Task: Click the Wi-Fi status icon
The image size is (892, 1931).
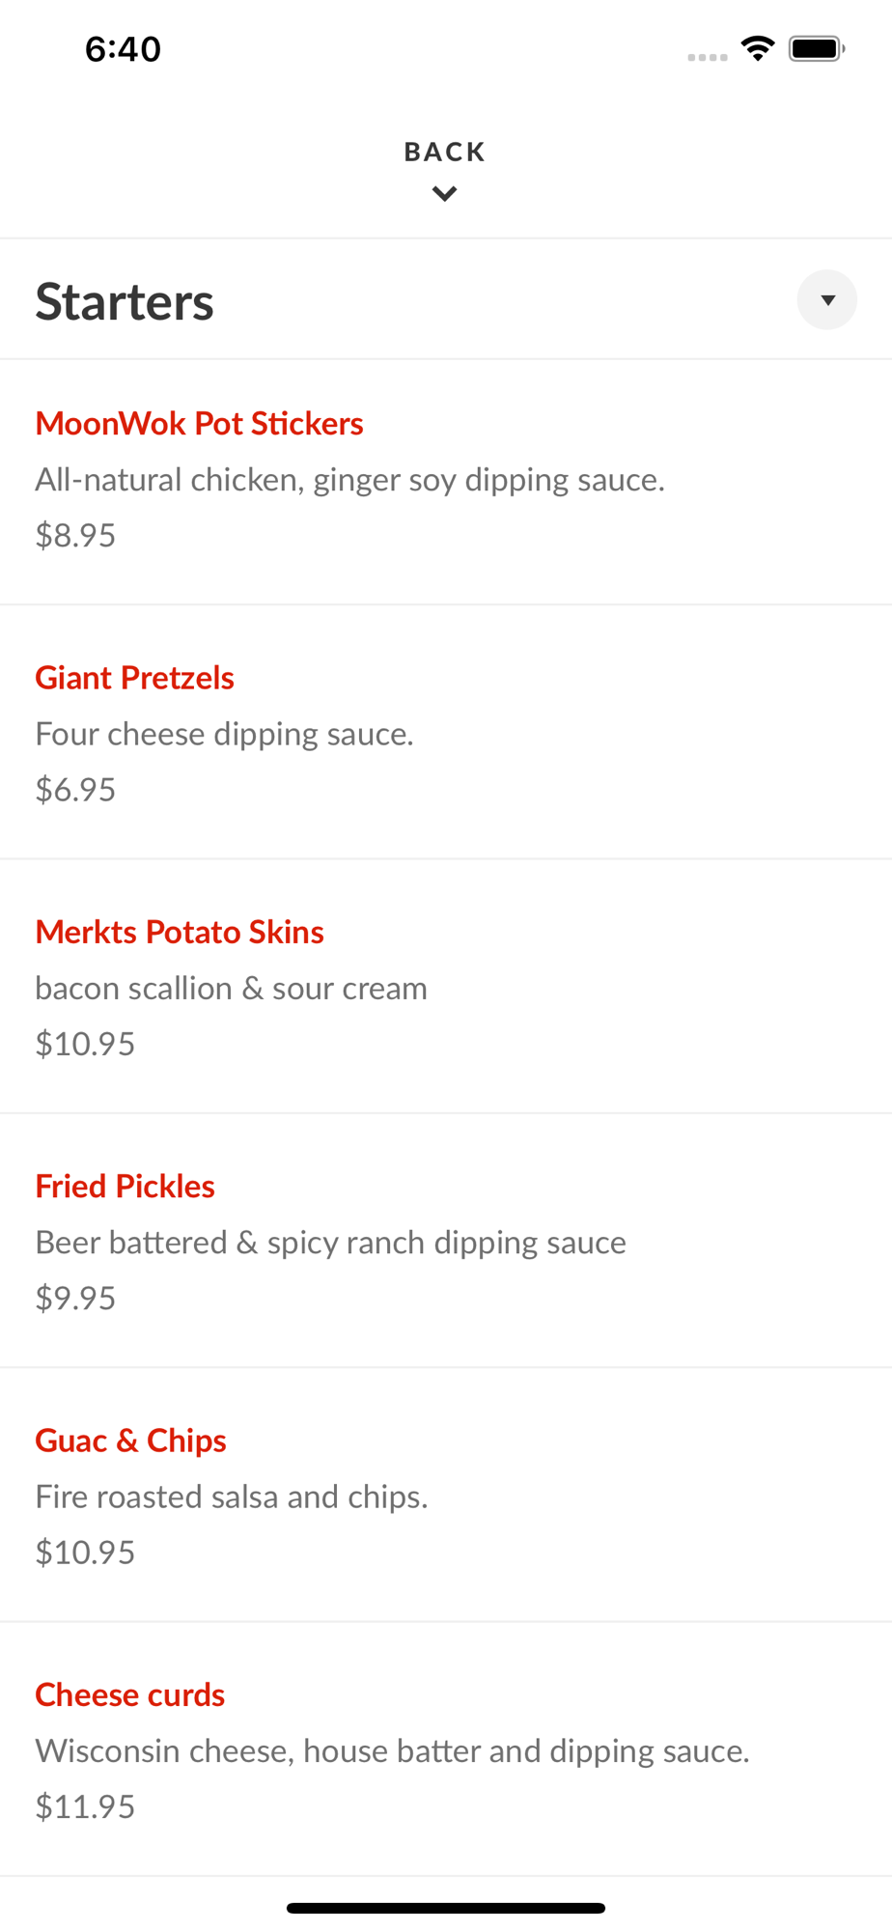Action: 758,48
